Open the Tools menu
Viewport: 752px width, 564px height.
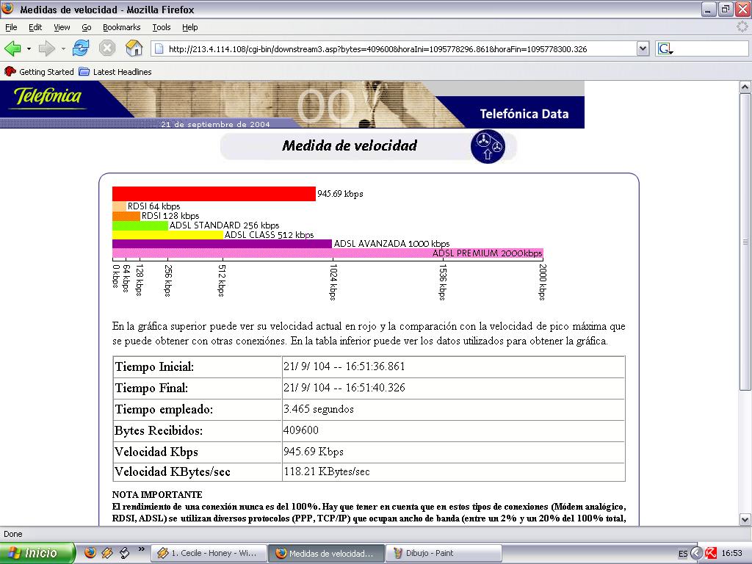(161, 27)
